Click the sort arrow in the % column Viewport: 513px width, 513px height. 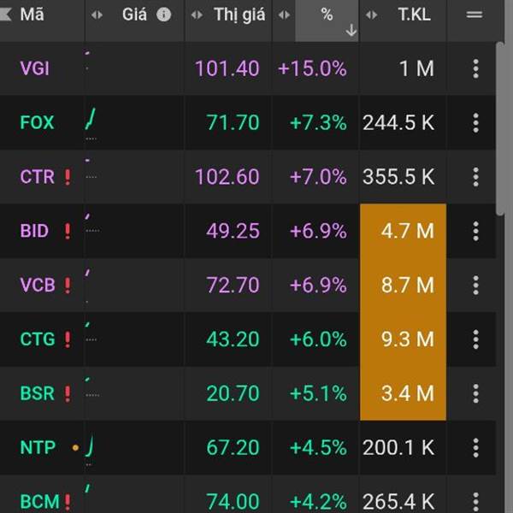click(351, 30)
